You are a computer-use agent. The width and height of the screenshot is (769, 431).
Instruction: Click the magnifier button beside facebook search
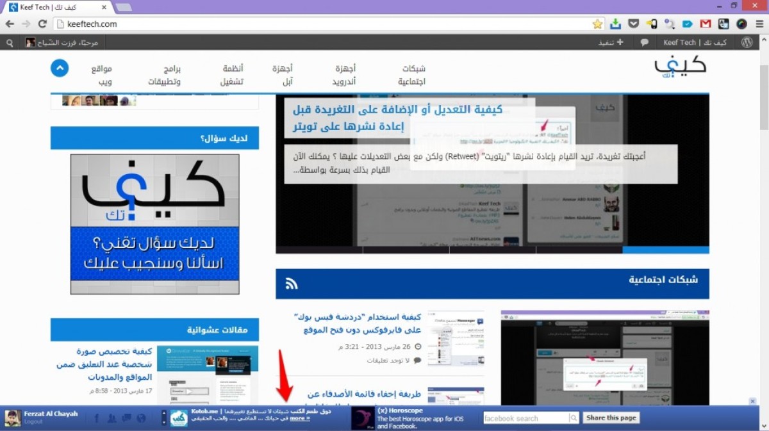tap(574, 418)
